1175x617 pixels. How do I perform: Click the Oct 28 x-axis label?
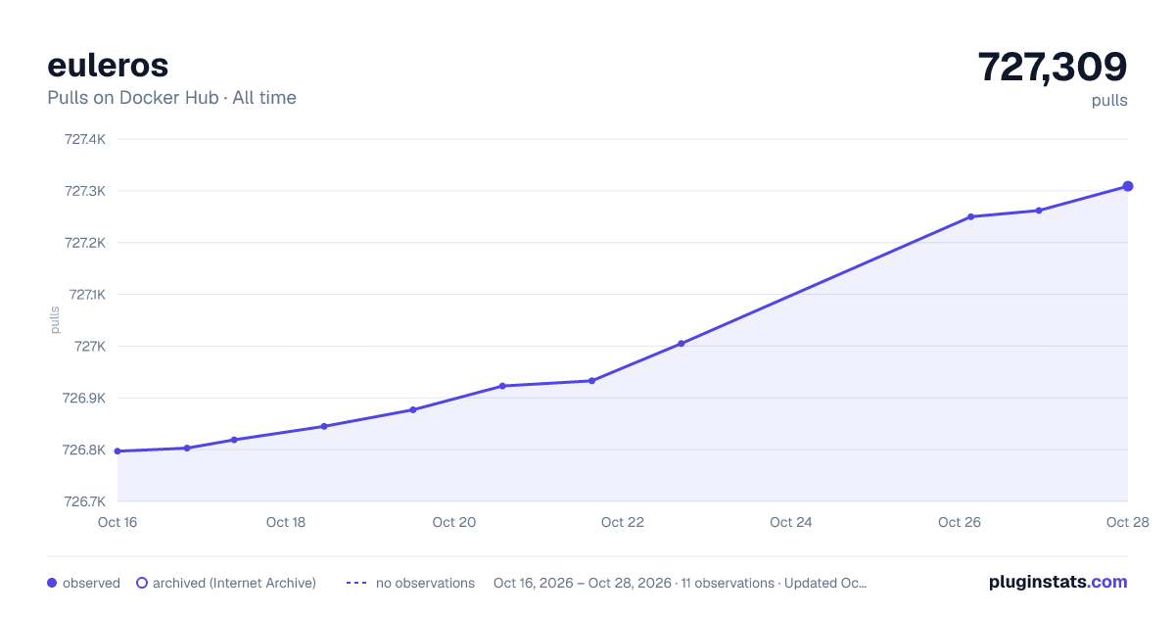click(x=1128, y=522)
